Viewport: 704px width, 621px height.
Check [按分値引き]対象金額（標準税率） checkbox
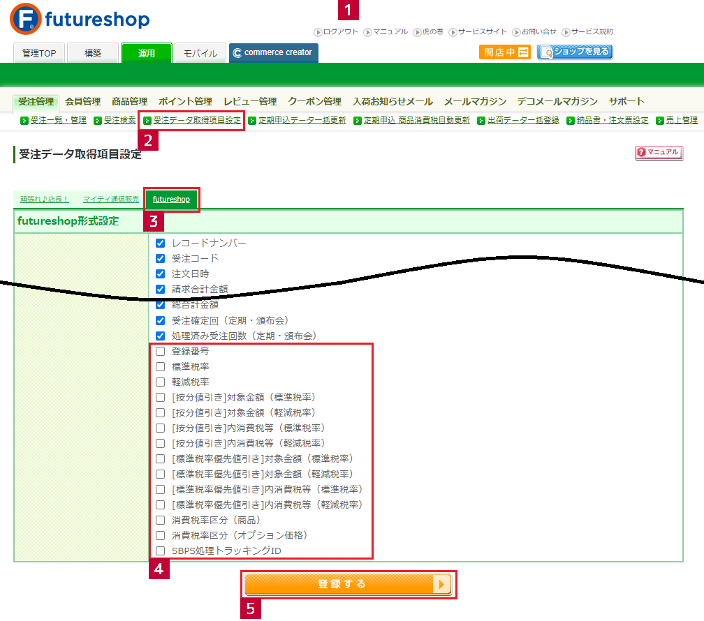(161, 397)
